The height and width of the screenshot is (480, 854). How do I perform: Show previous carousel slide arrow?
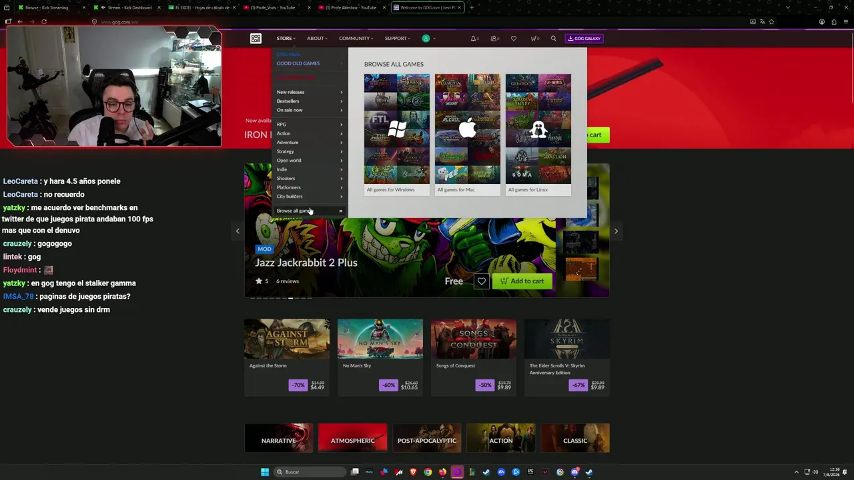coord(238,231)
